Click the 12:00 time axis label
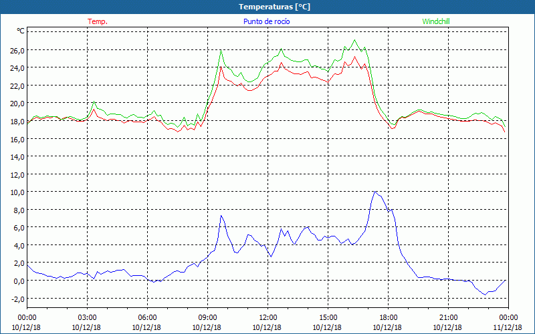535x334 pixels. pos(268,318)
